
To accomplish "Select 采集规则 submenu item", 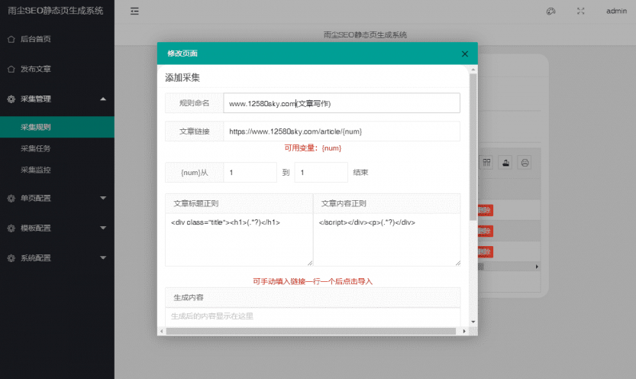I will [x=56, y=127].
